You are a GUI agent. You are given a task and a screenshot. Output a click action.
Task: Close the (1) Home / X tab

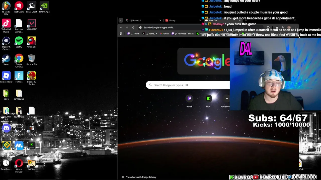(160, 20)
